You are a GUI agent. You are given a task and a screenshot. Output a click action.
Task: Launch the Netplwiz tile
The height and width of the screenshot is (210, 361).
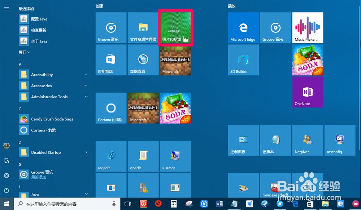click(308, 140)
